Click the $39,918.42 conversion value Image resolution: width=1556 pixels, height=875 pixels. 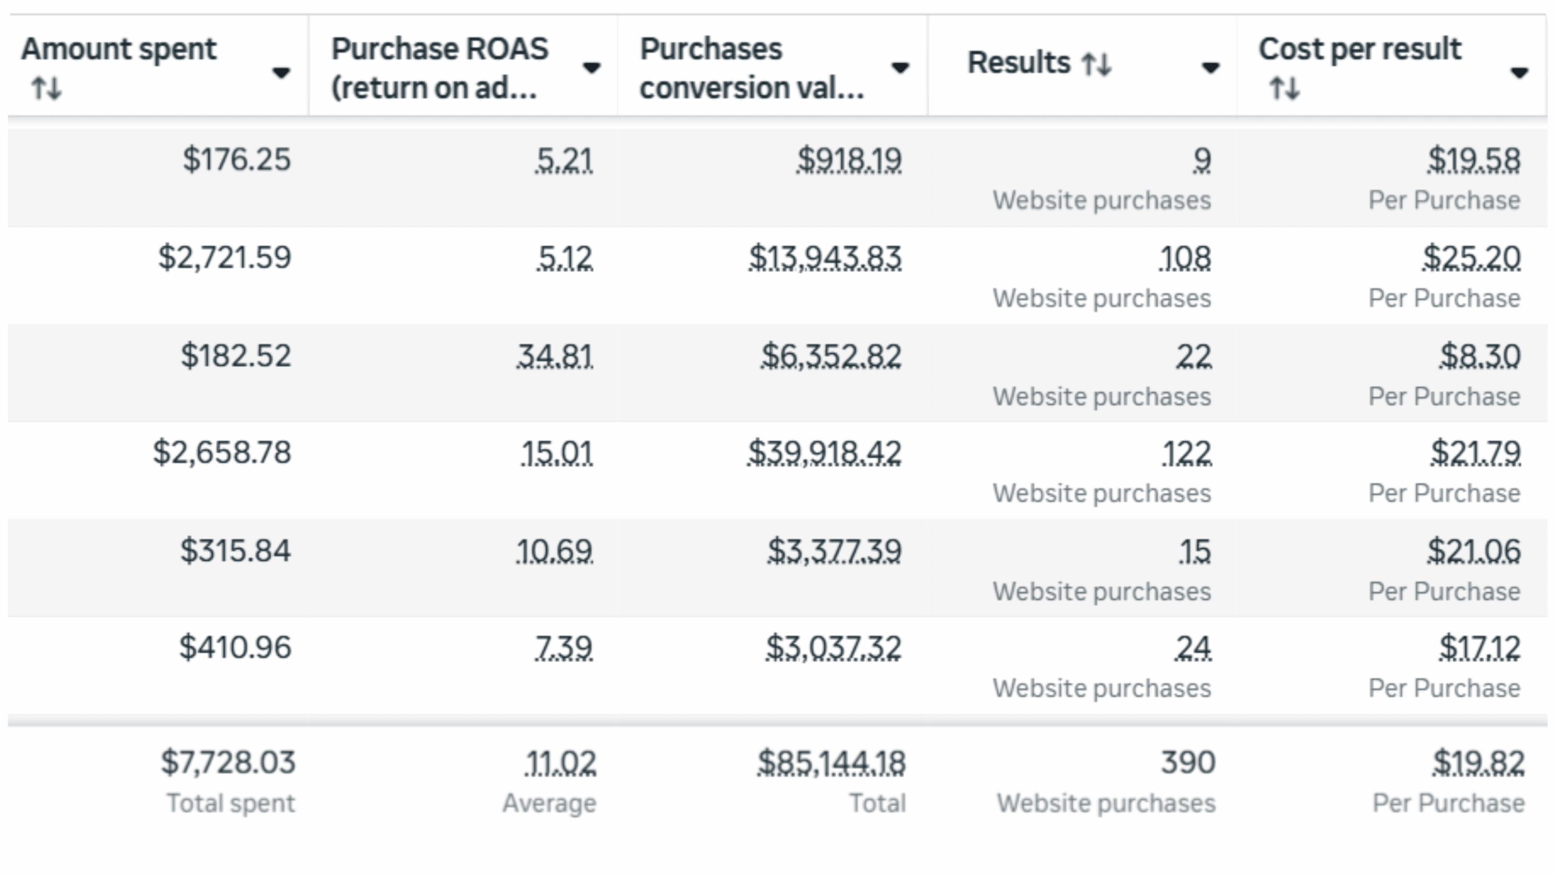(824, 453)
